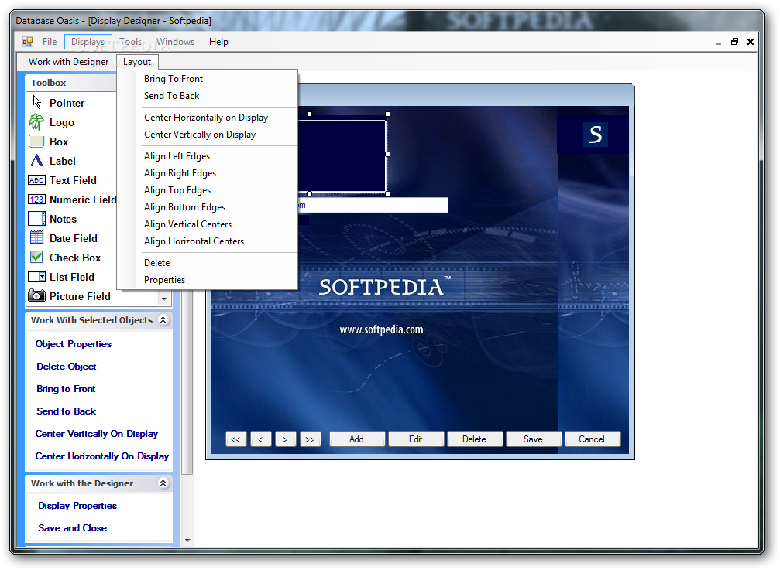Click the Toolbox panel header
The image size is (780, 570).
(x=71, y=83)
